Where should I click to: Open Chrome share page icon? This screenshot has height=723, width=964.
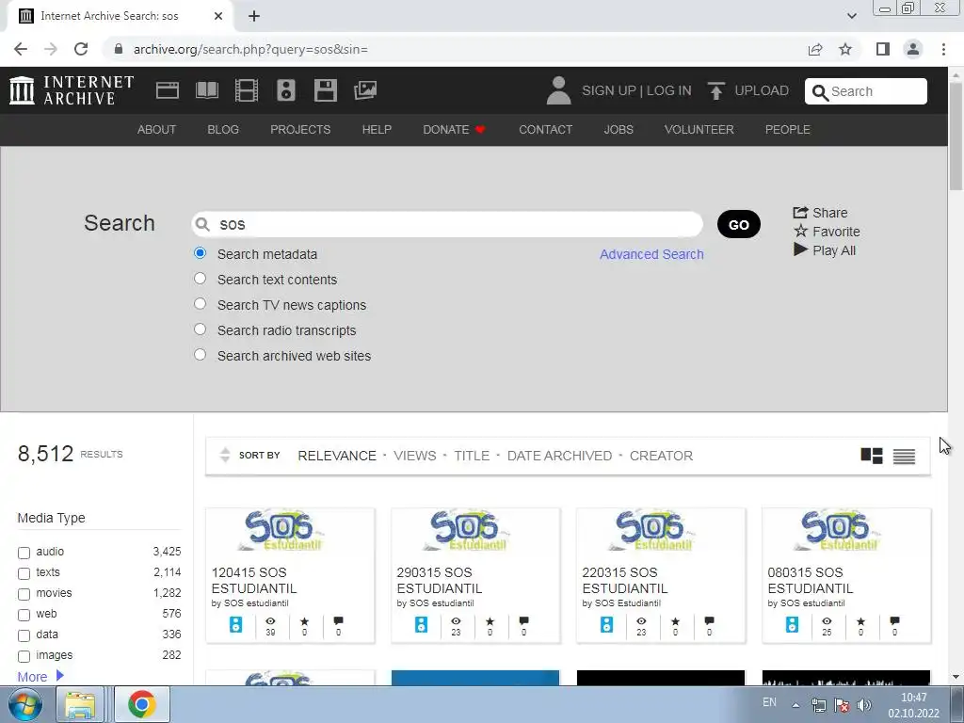coord(815,49)
